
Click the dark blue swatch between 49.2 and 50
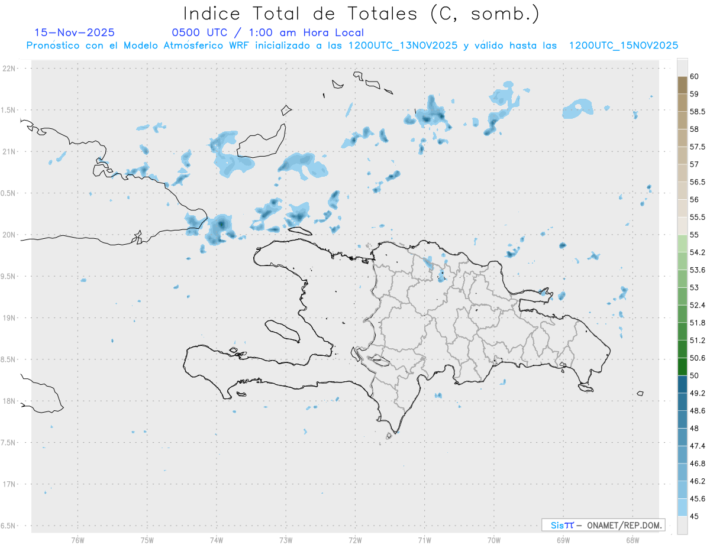682,384
